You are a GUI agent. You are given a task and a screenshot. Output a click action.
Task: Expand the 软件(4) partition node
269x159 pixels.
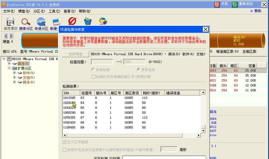(x=14, y=73)
